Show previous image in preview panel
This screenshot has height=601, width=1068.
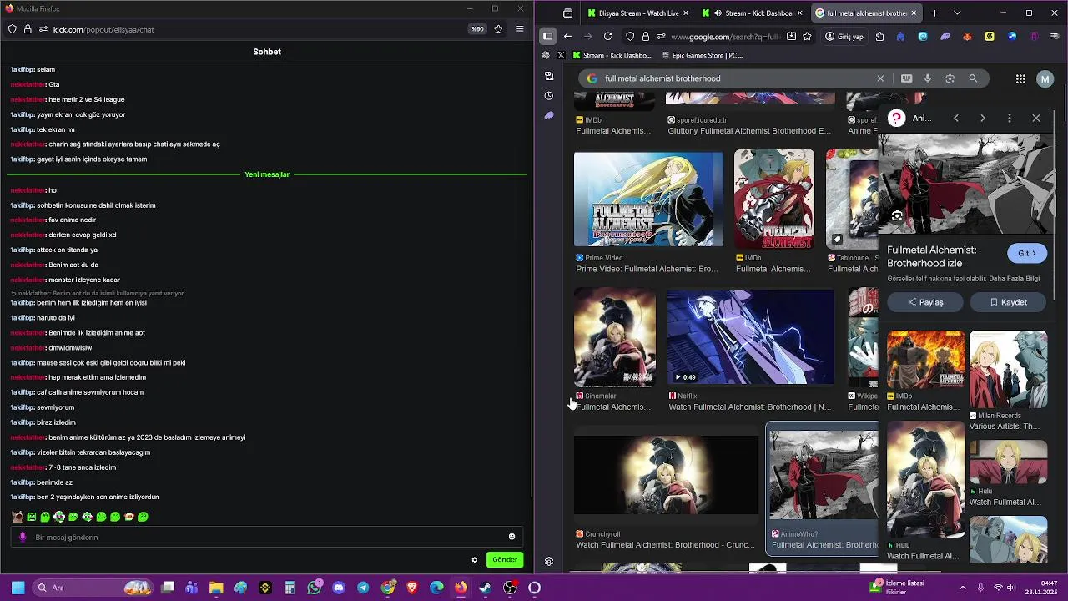[x=956, y=119]
